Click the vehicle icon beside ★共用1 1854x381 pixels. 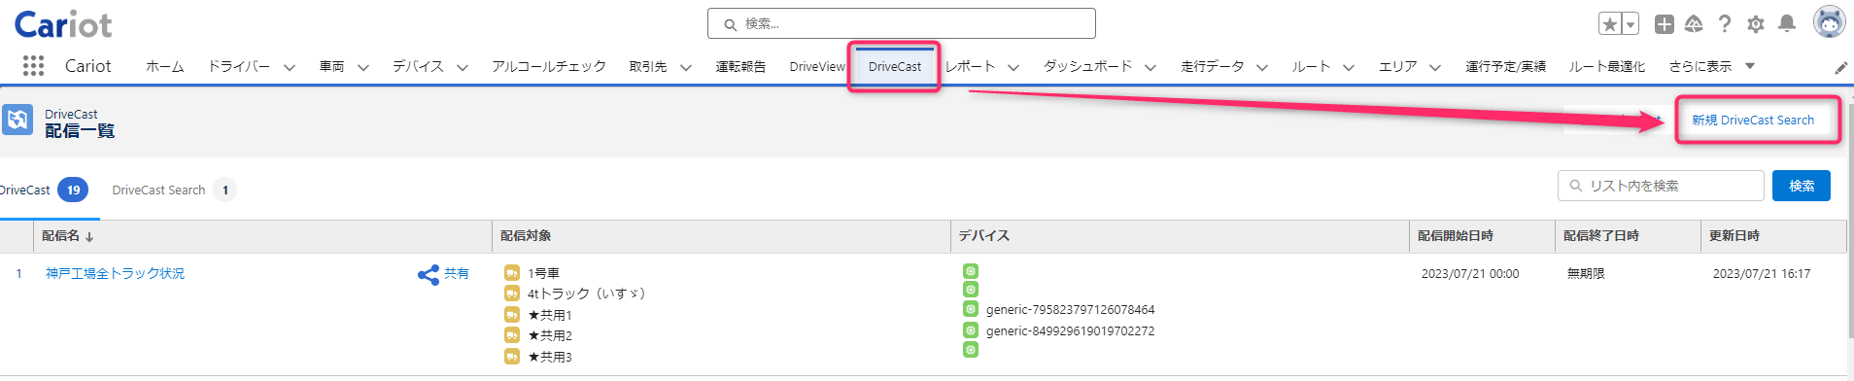coord(512,314)
